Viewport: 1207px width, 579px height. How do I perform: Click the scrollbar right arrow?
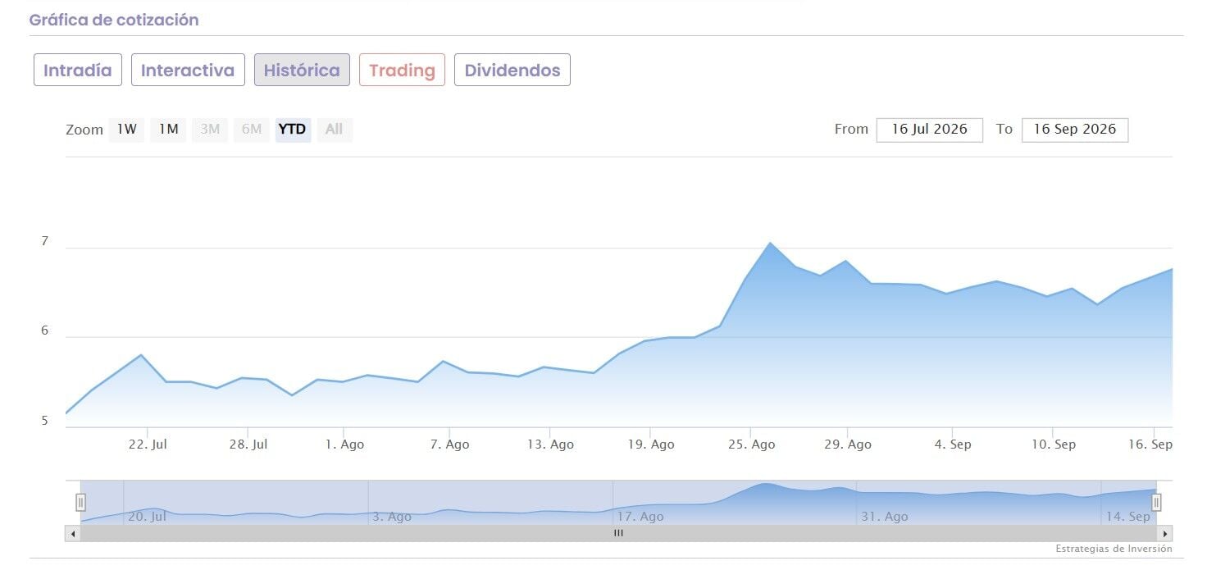point(1164,533)
